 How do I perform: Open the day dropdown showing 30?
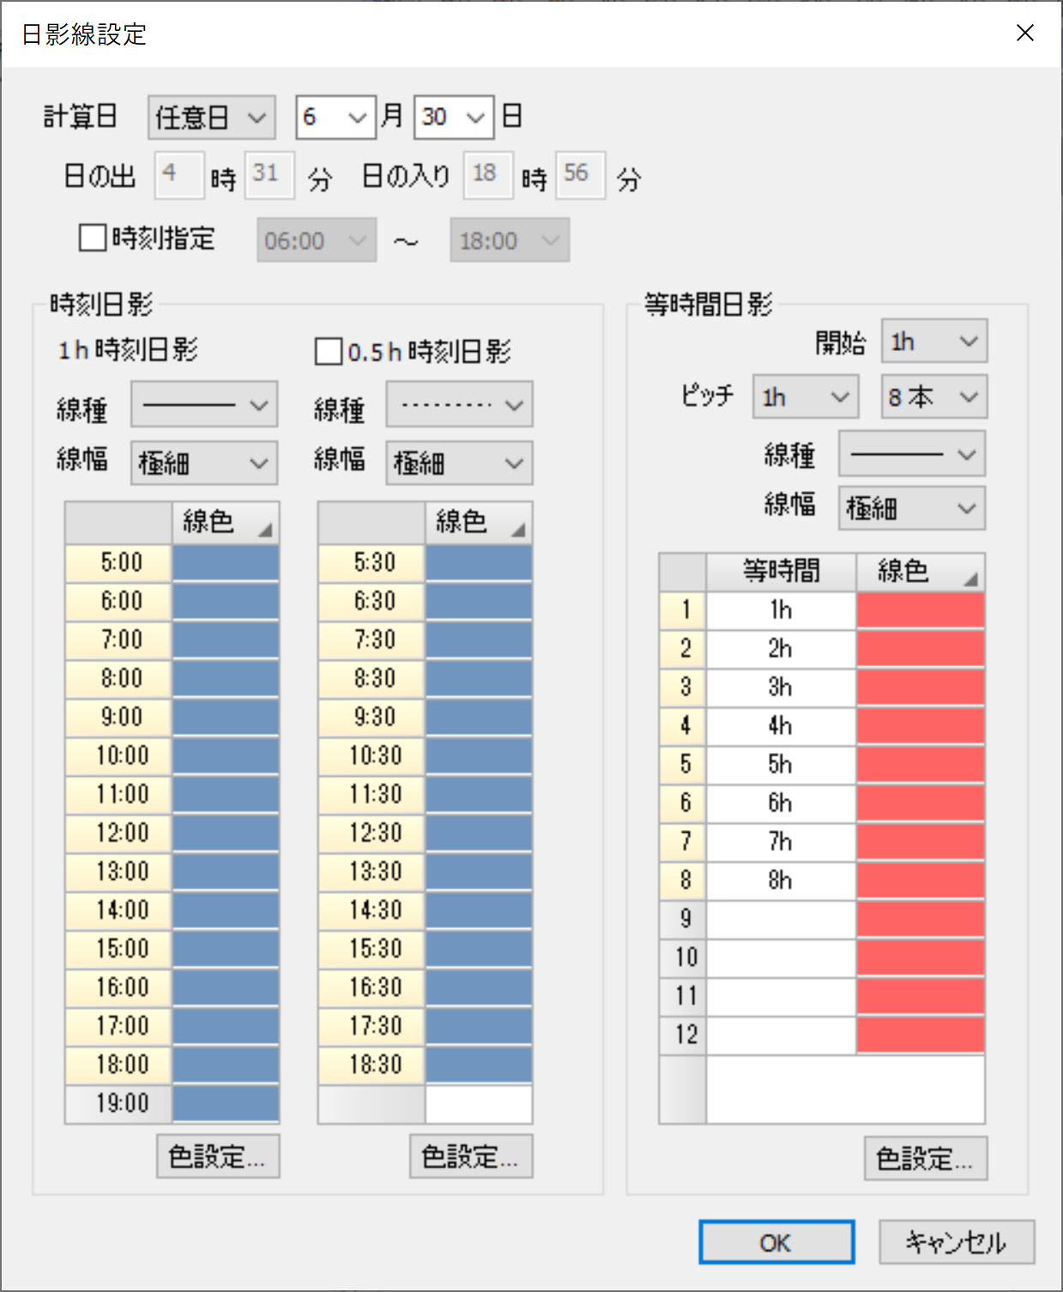point(453,117)
